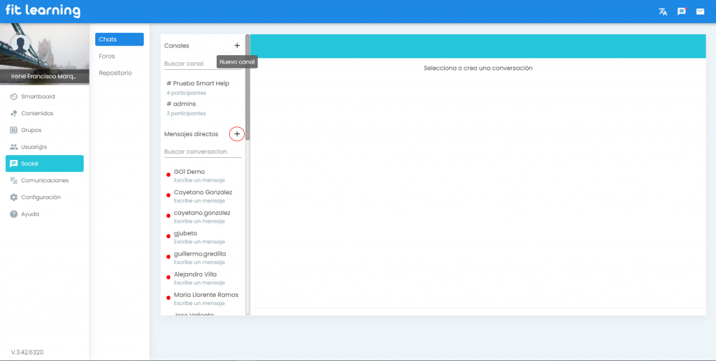Click the Buscar conversacion search field
This screenshot has width=716, height=361.
tap(202, 152)
